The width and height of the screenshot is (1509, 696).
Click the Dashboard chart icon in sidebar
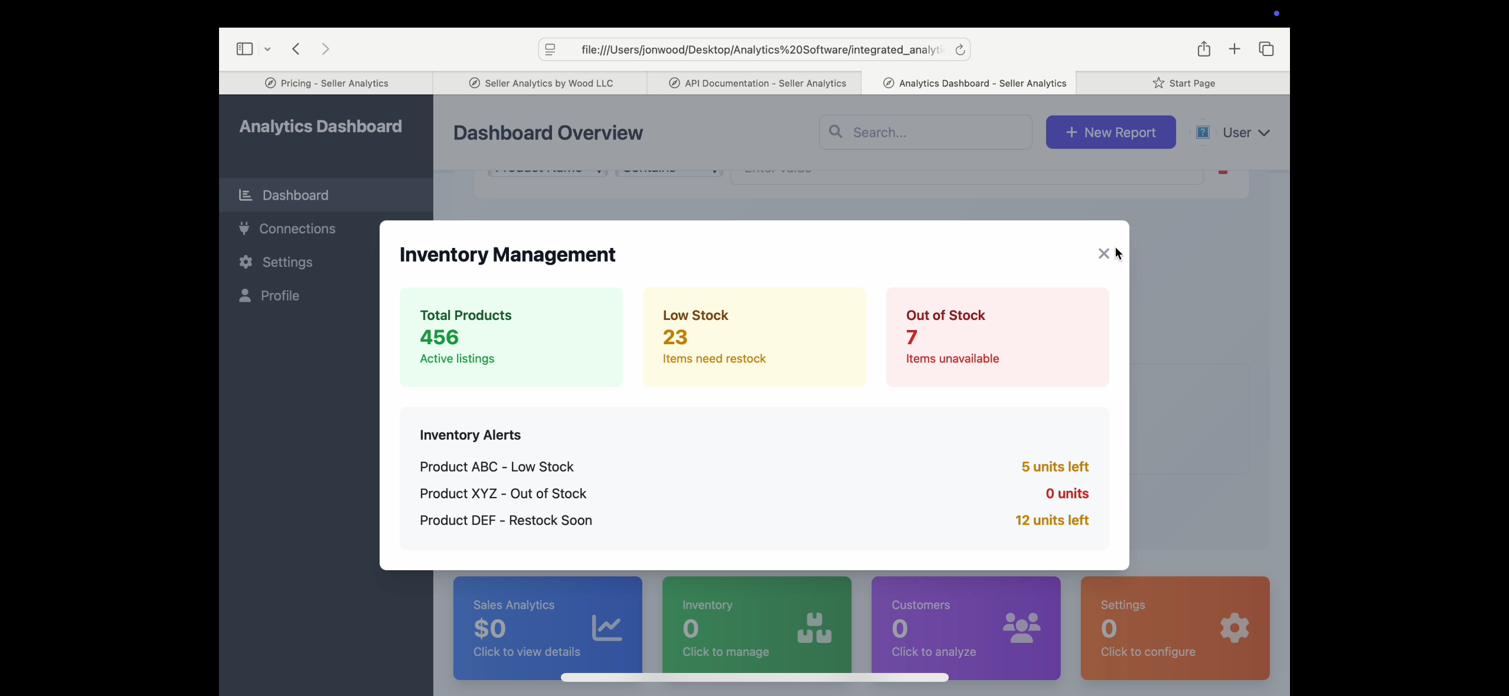[x=246, y=195]
